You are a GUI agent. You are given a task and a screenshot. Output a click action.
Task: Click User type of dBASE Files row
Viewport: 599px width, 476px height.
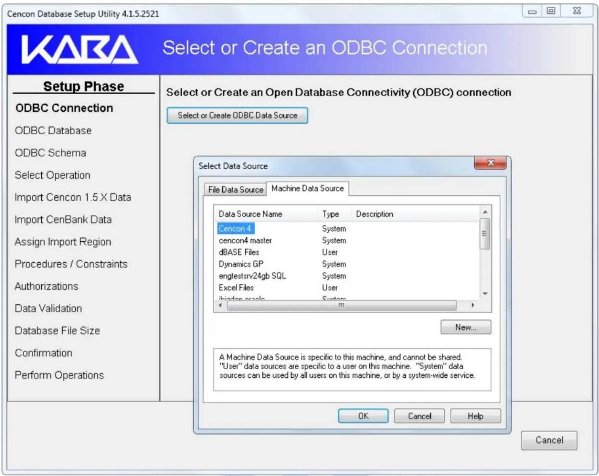[x=330, y=252]
